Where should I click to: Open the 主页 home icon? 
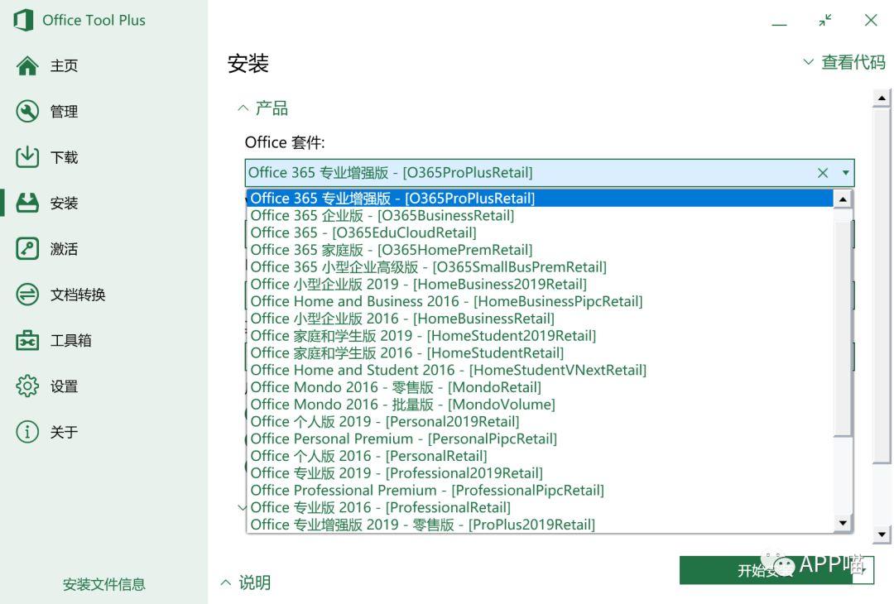(x=27, y=66)
